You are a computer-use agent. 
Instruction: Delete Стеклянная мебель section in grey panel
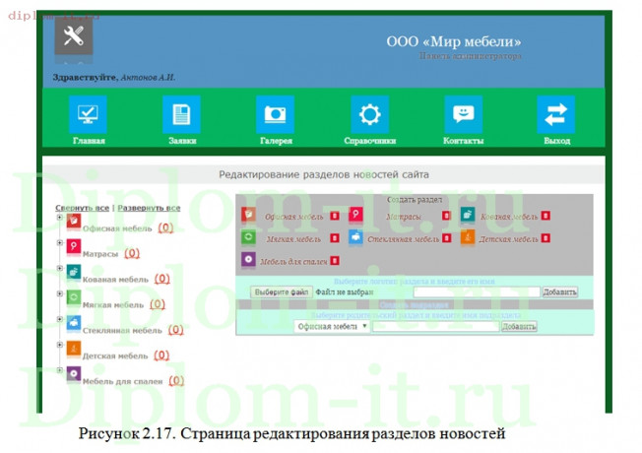click(447, 238)
